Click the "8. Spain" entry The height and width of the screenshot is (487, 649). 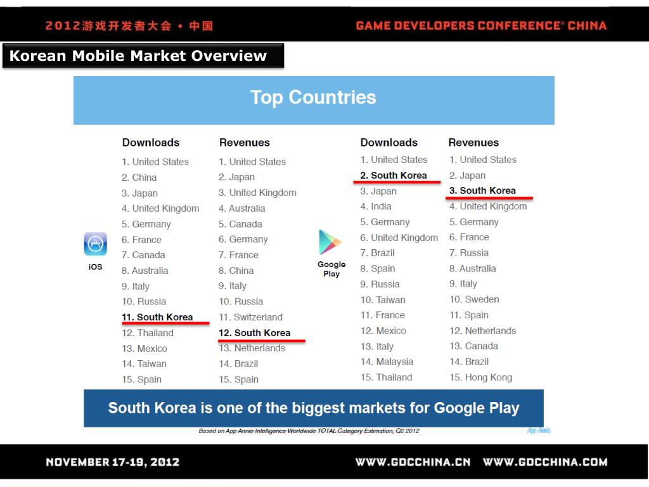coord(378,269)
